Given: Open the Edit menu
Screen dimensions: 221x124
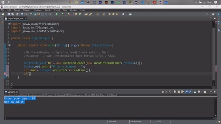Looking at the screenshot, I should 9,10.
